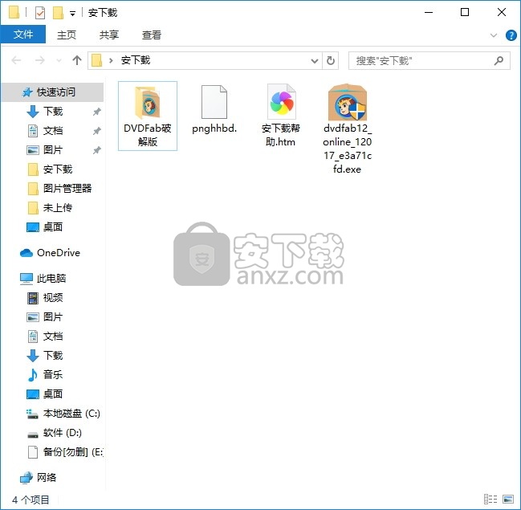Unpin 下载 using its pin icon
The height and width of the screenshot is (510, 521).
(x=96, y=112)
